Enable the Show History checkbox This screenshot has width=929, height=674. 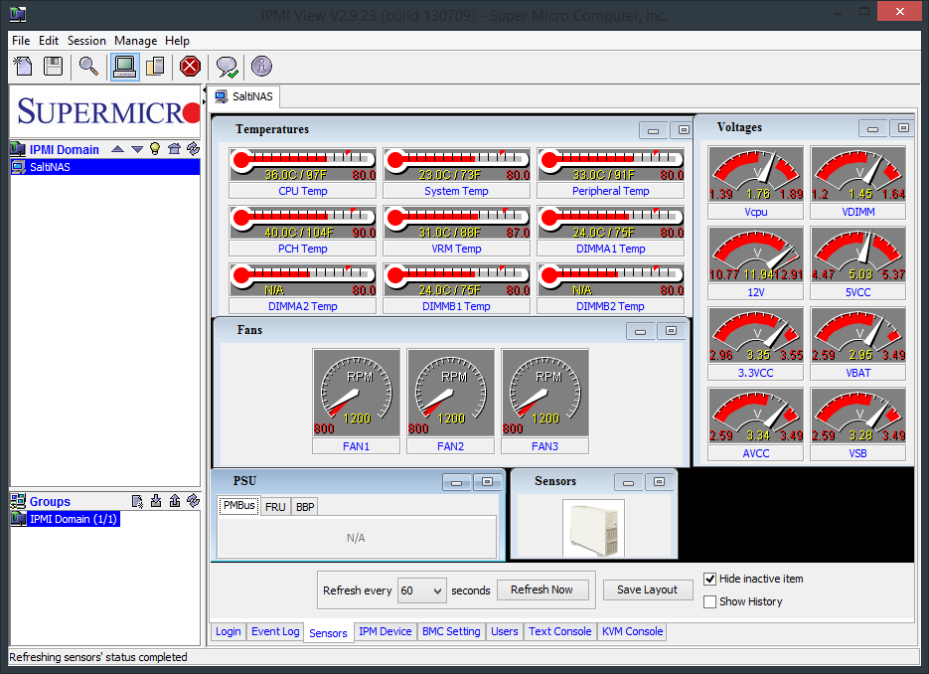pyautogui.click(x=709, y=601)
